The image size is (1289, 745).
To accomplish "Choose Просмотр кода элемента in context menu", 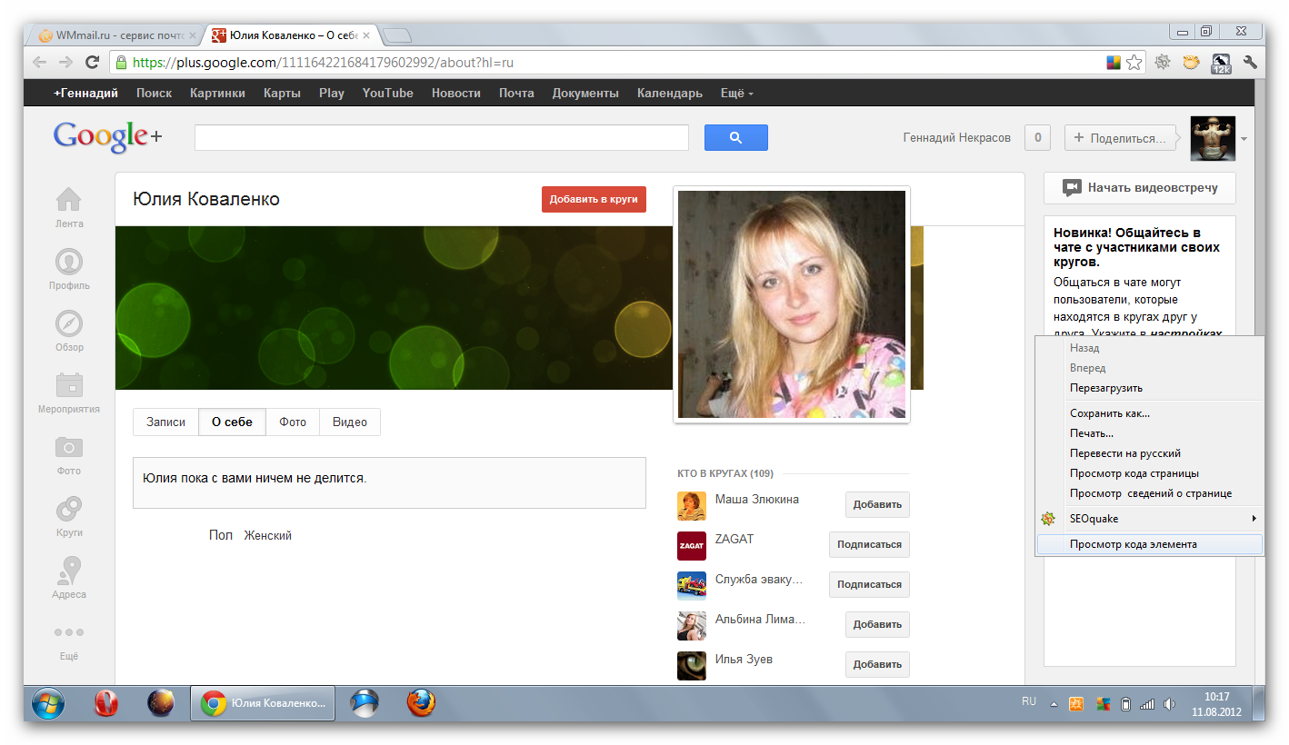I will pos(1149,544).
